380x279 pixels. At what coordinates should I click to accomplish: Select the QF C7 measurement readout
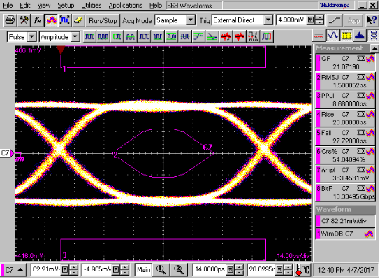[345, 63]
